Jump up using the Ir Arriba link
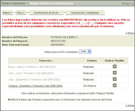The image size is (135, 111). click(x=130, y=105)
